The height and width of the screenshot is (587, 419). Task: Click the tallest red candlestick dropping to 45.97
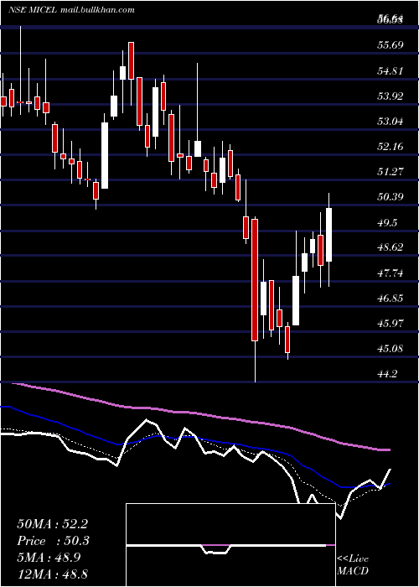[255, 280]
